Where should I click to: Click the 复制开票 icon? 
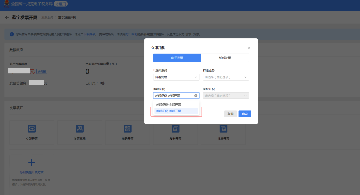175,129
